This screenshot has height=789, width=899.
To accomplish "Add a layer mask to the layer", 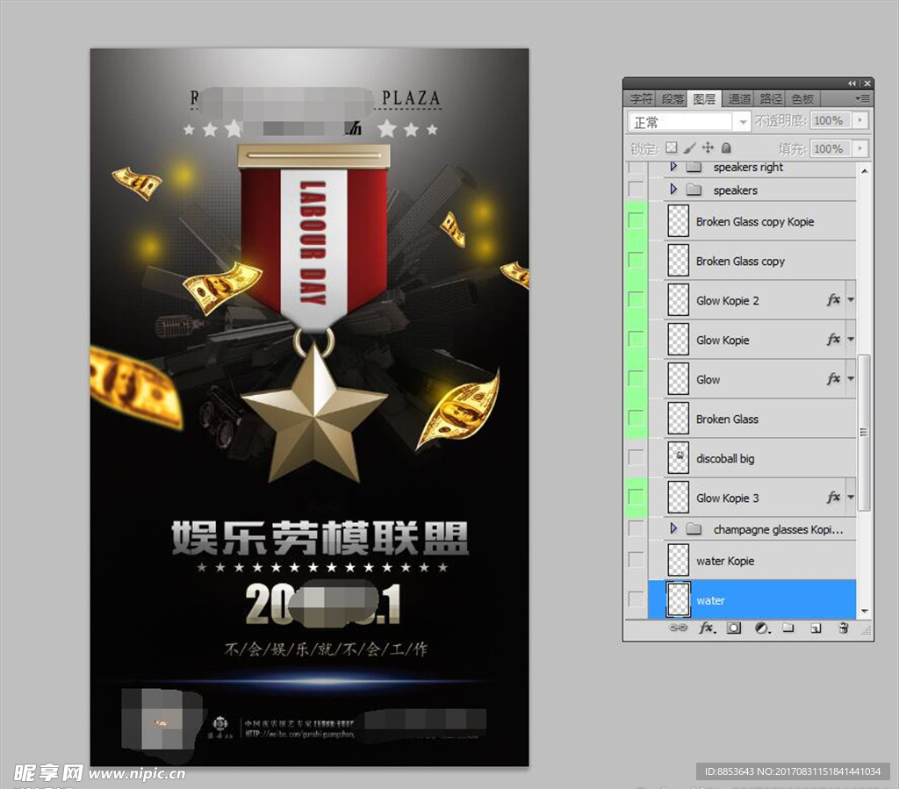I will pos(733,628).
